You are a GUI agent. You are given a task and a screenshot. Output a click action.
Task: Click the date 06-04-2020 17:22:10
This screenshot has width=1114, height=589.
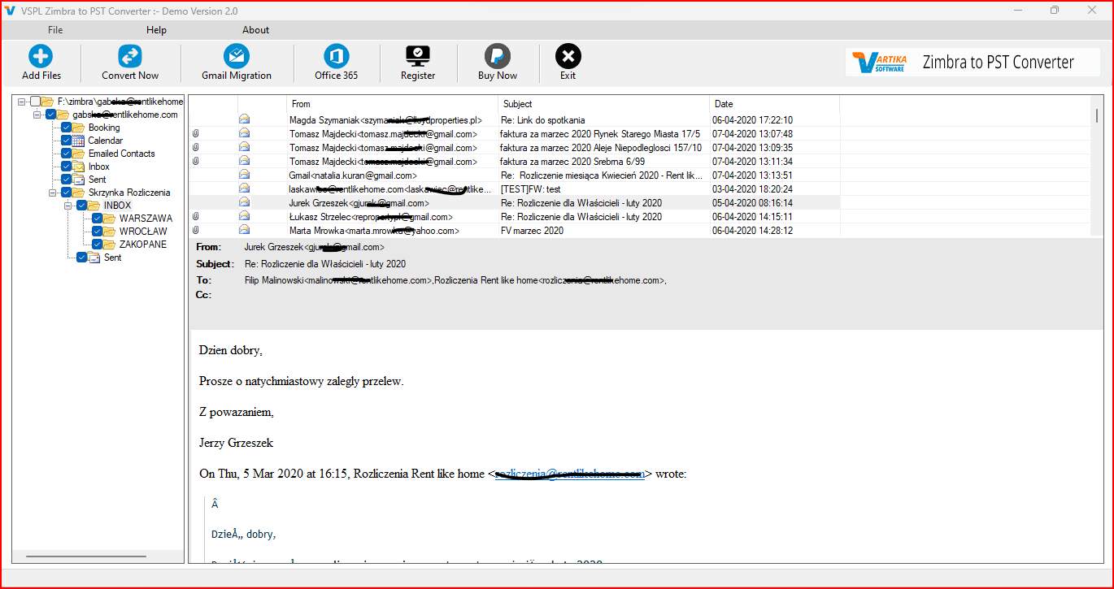(x=752, y=120)
